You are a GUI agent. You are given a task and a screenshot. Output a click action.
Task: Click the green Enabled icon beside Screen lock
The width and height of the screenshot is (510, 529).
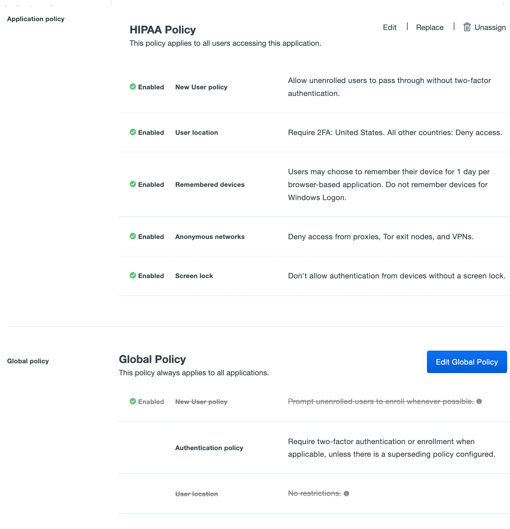click(133, 276)
